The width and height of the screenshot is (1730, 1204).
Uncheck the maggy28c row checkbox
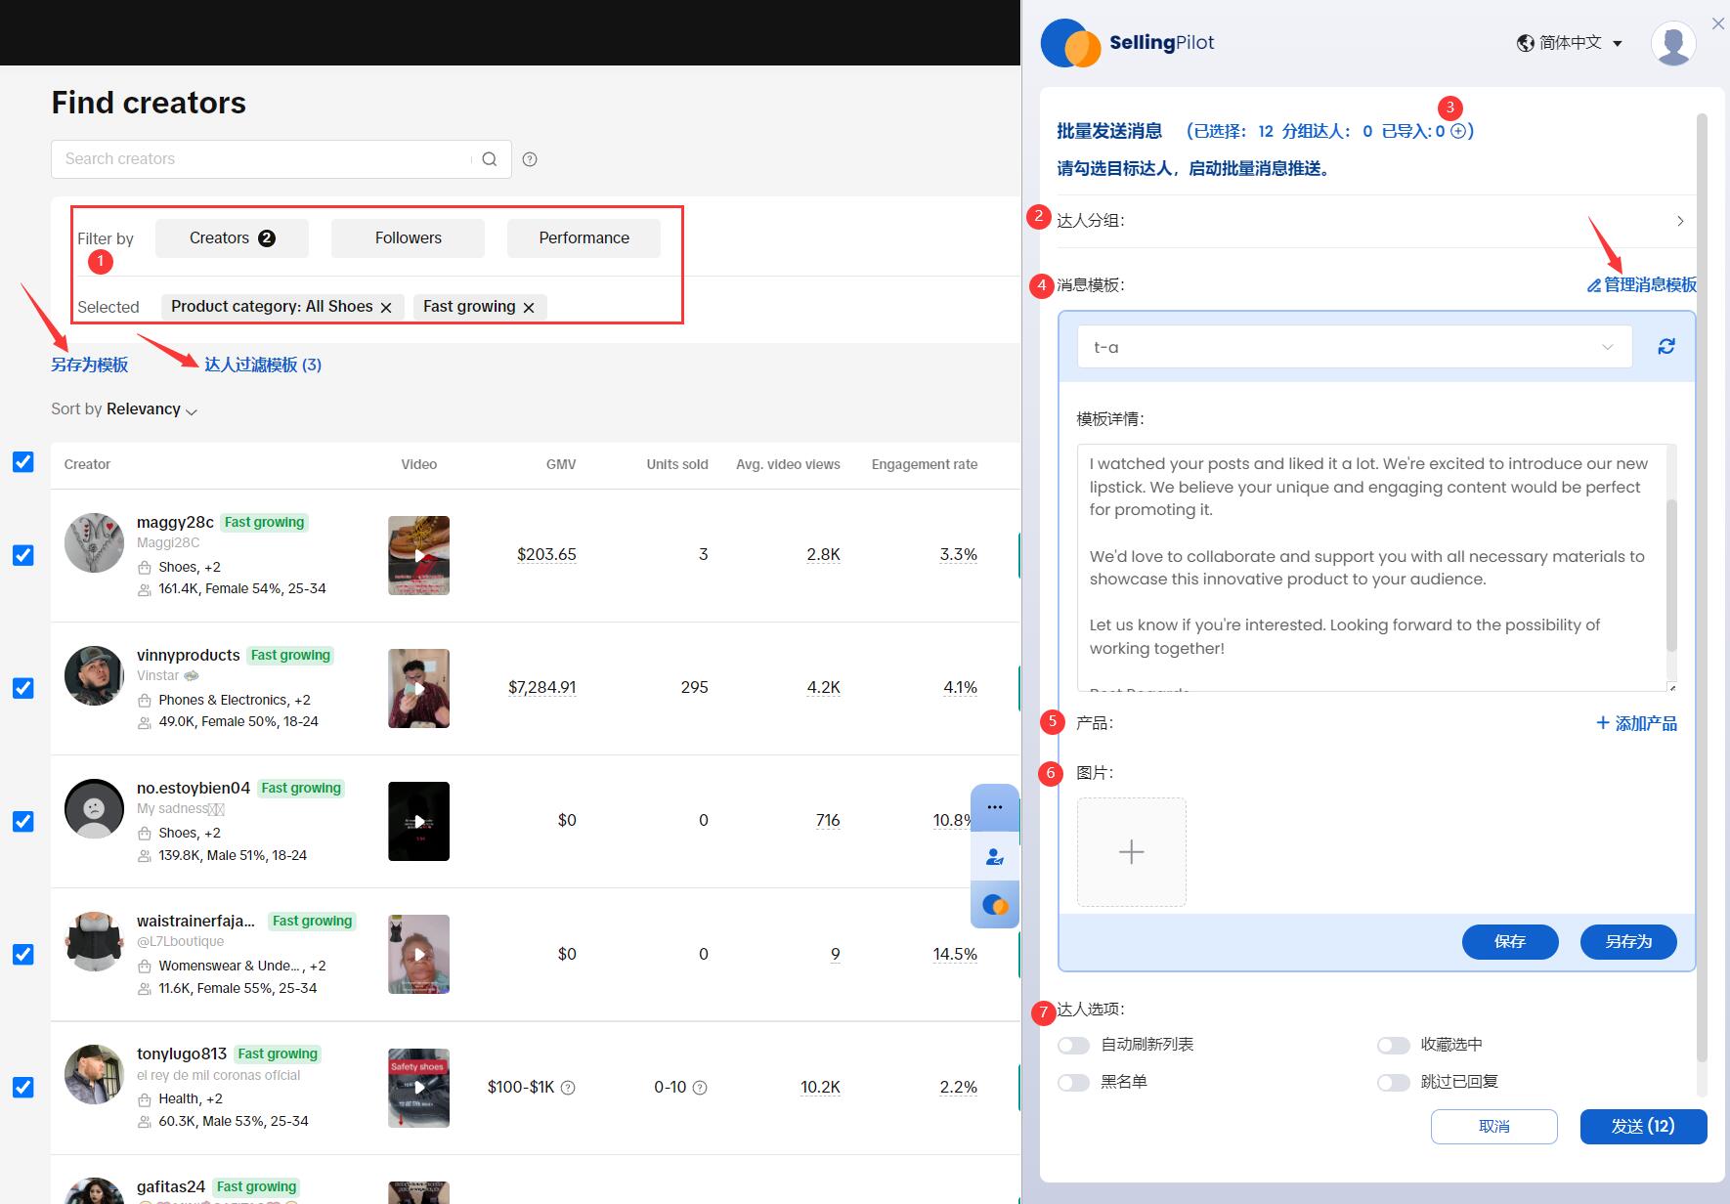[23, 555]
